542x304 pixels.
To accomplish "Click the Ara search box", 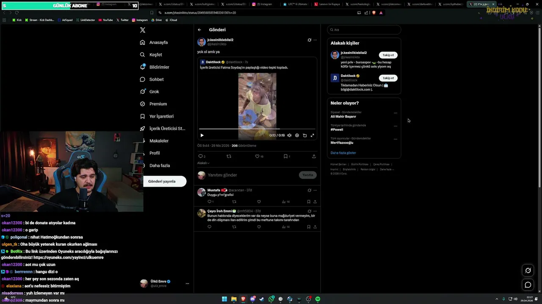I will point(364,30).
